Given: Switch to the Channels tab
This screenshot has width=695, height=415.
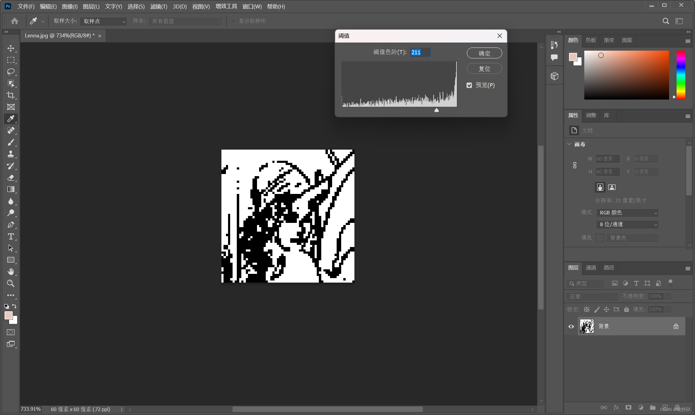Looking at the screenshot, I should click(x=591, y=268).
